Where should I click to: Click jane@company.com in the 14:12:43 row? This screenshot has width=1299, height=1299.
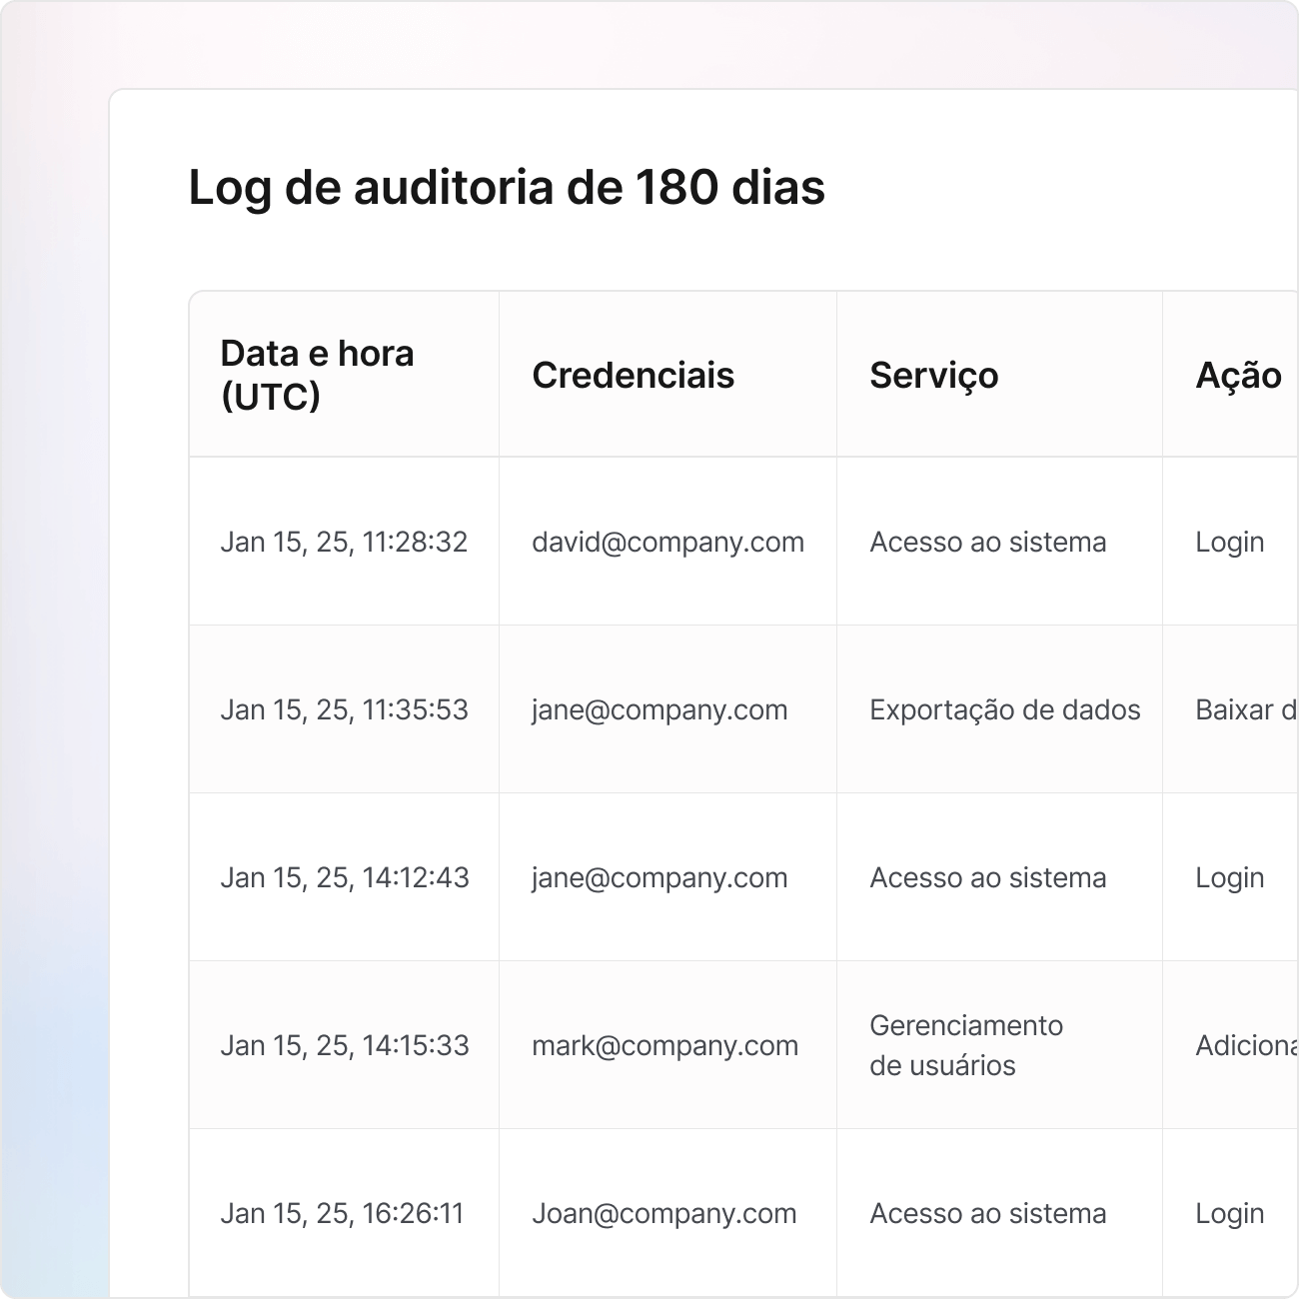point(659,877)
